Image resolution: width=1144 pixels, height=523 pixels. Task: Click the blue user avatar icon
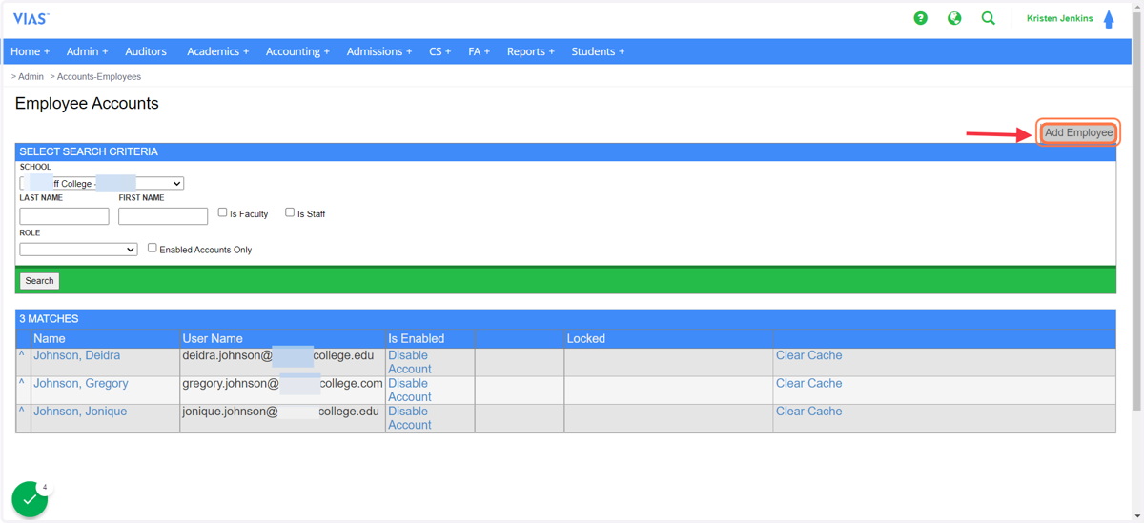point(1109,19)
